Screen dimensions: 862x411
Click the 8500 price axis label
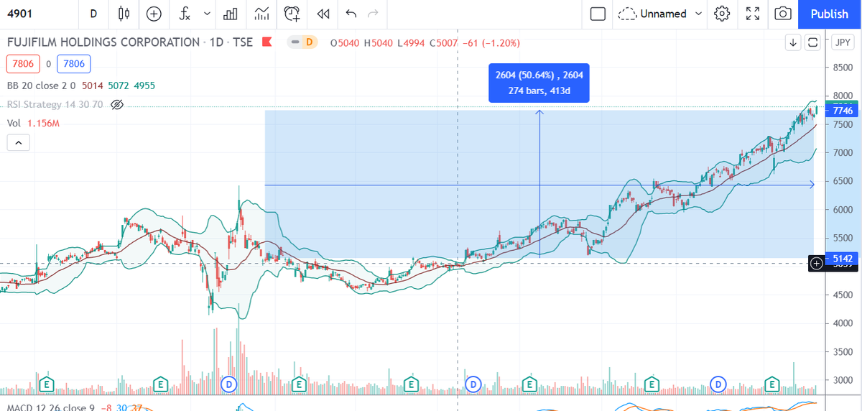tap(843, 68)
